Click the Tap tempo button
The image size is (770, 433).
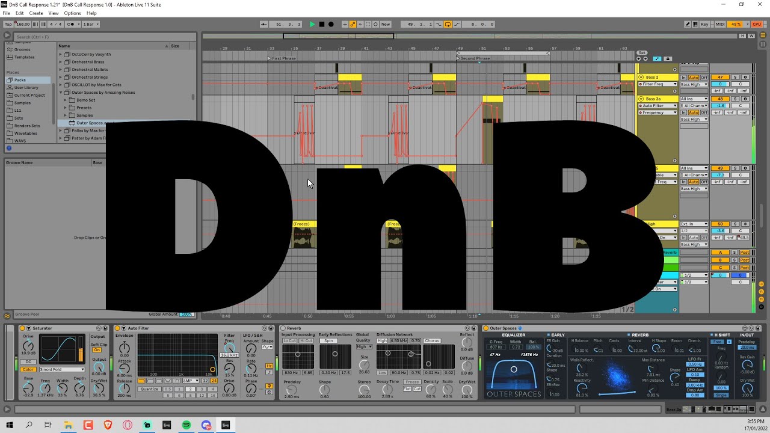[8, 24]
